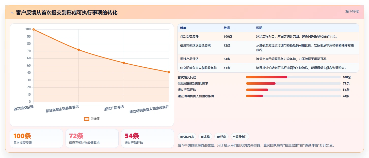Select the 数据卡片 tag
Screen dimensions: 369x158
[x=240, y=137]
